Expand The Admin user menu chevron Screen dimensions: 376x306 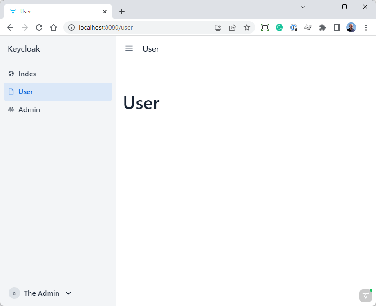[x=68, y=293]
